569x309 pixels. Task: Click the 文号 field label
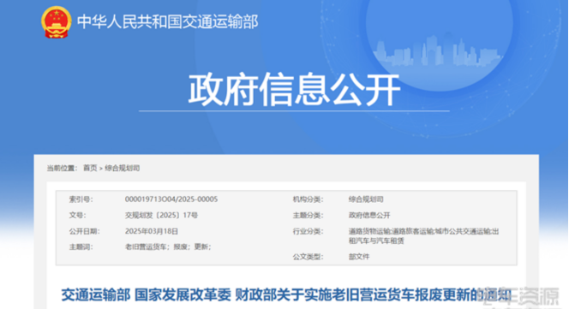(78, 215)
